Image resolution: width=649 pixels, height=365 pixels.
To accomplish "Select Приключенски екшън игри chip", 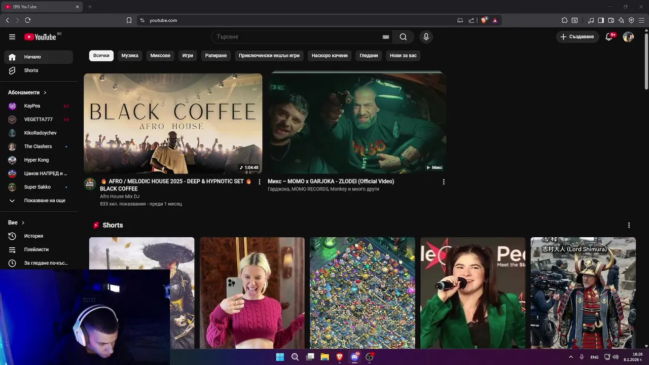I will (x=269, y=56).
